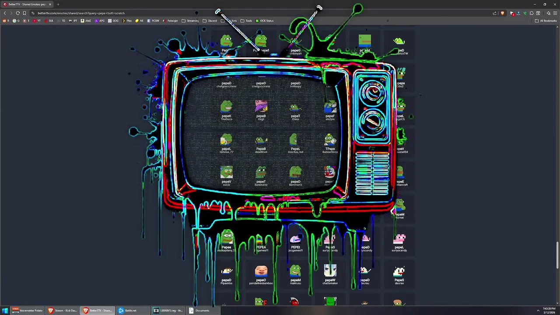Screen dimensions: 560x315
Task: Open the TD bookmark
Action: point(61,21)
